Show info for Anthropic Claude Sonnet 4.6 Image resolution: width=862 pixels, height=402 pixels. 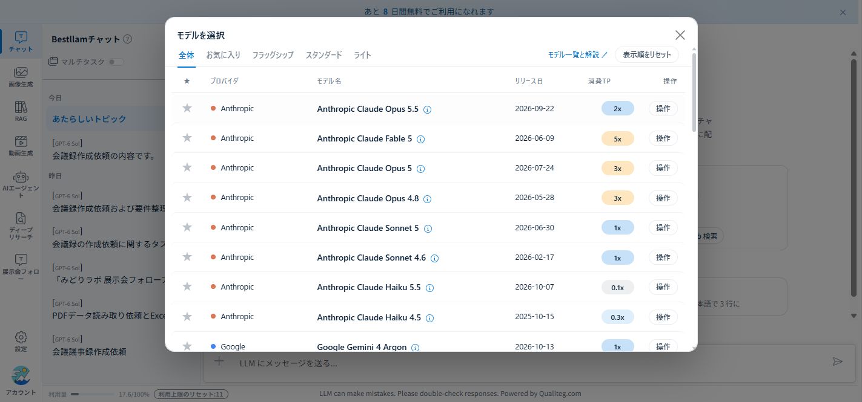click(x=434, y=258)
